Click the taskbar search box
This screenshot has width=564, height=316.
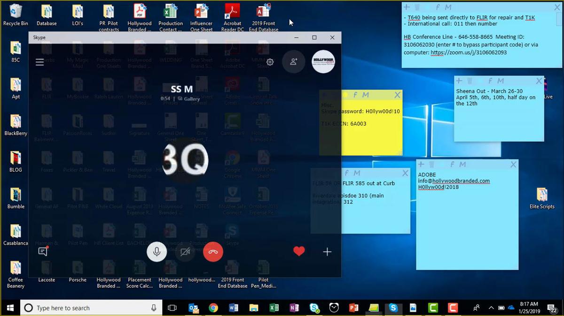pyautogui.click(x=91, y=308)
